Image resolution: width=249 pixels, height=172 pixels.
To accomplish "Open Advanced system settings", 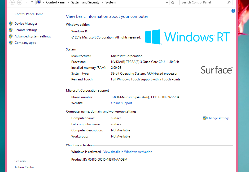I will pyautogui.click(x=33, y=36).
